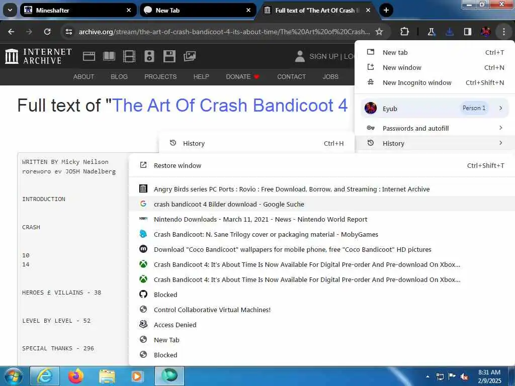Select New tab in Chrome menu
The image size is (515, 386).
[x=435, y=52]
